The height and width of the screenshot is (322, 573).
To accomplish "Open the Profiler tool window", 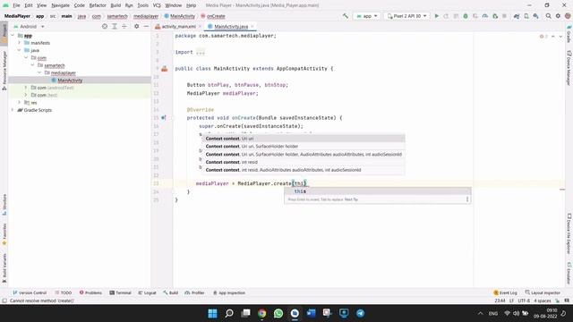I will click(194, 292).
